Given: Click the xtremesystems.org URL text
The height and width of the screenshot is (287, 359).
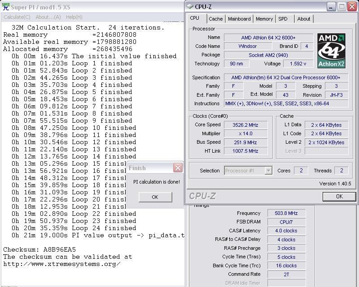Looking at the screenshot, I should 62,264.
